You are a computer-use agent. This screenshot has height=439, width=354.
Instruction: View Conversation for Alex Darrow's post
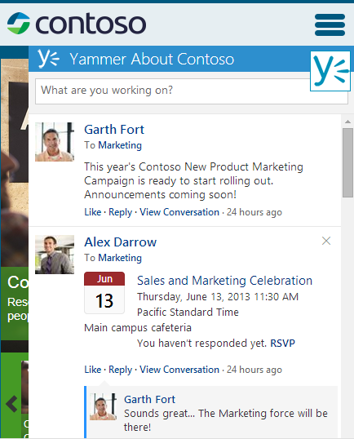(179, 370)
